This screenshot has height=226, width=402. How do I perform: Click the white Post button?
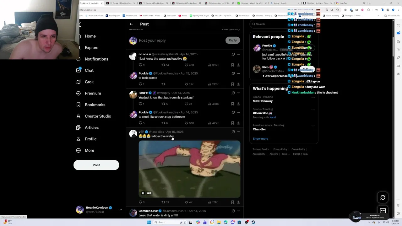click(96, 165)
